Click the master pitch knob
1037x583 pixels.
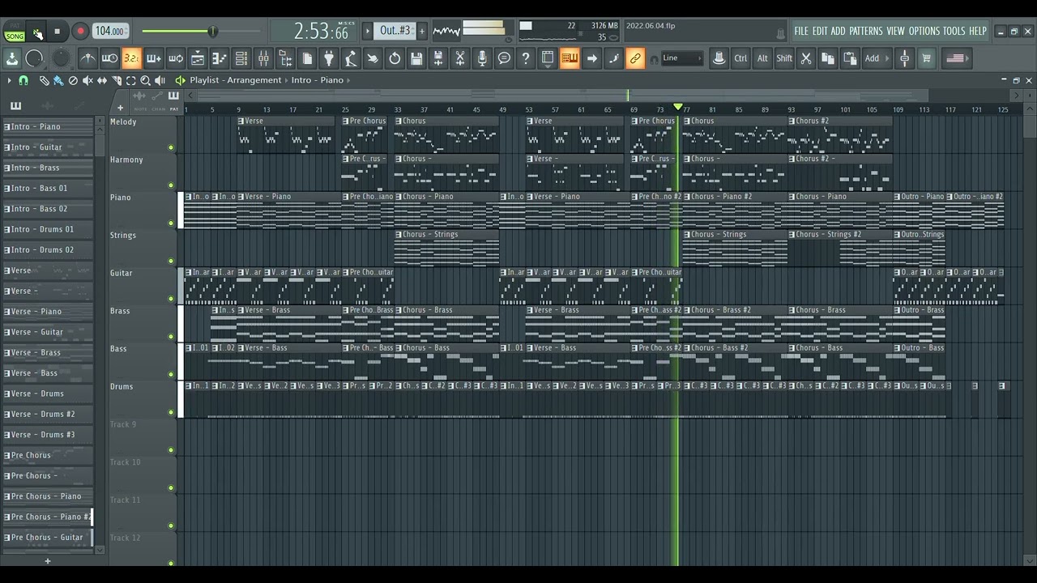click(x=61, y=58)
